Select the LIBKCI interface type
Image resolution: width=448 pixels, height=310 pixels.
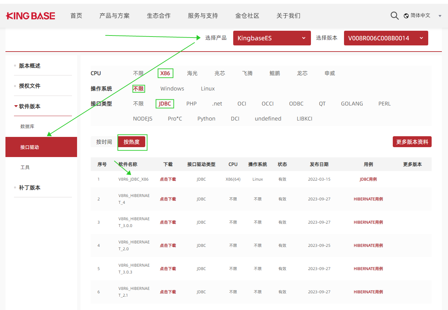click(305, 119)
